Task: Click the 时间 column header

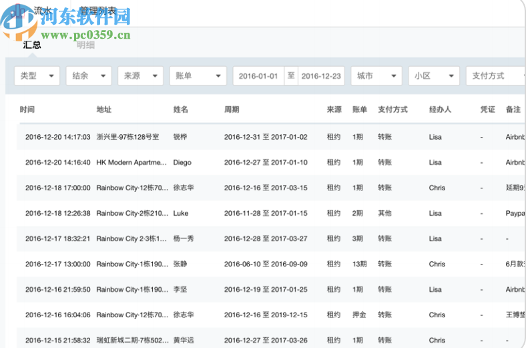Action: [27, 110]
